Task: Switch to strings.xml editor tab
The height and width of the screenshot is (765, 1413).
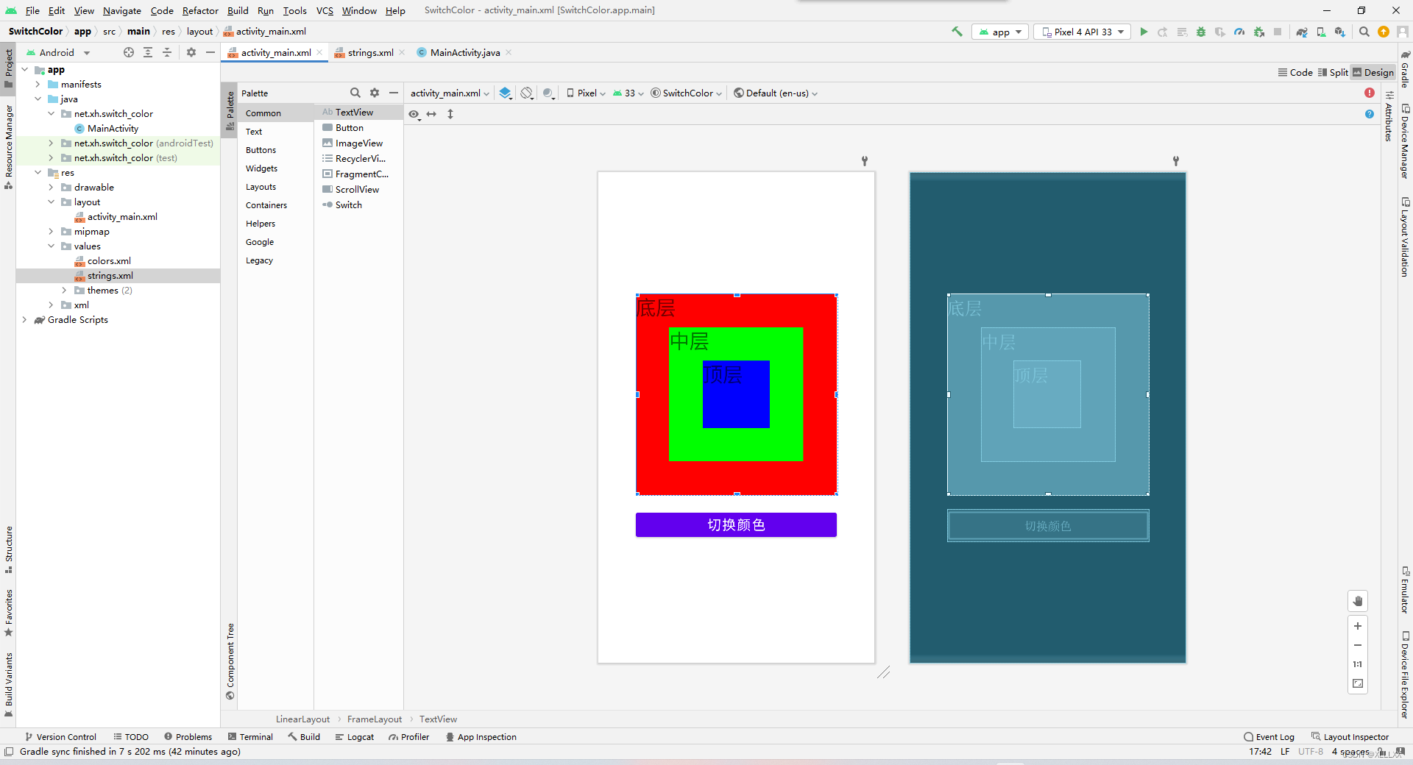Action: [x=370, y=52]
